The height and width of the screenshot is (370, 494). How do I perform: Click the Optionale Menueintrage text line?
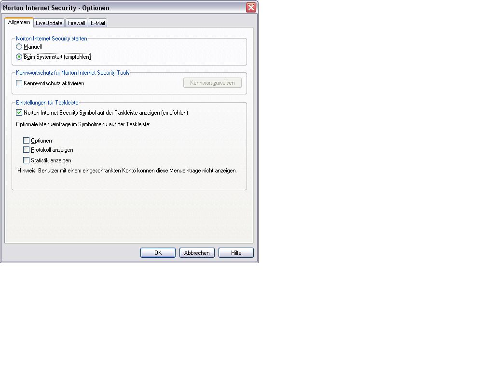tap(83, 124)
